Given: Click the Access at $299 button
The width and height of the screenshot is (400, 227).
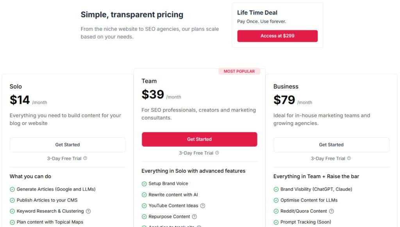Looking at the screenshot, I should click(x=277, y=36).
